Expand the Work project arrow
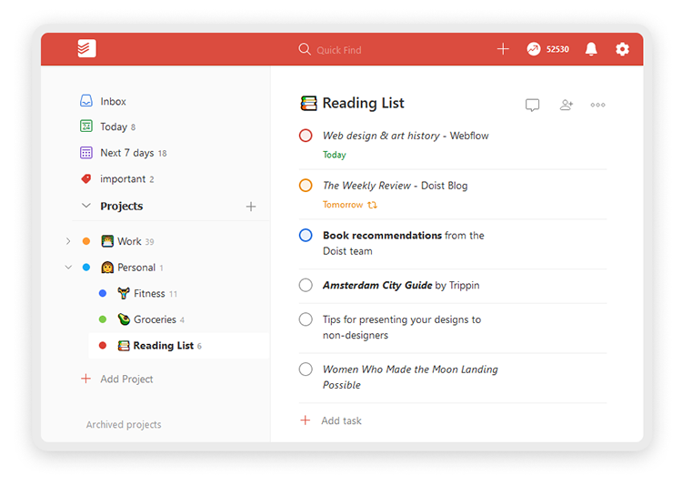 (x=68, y=241)
